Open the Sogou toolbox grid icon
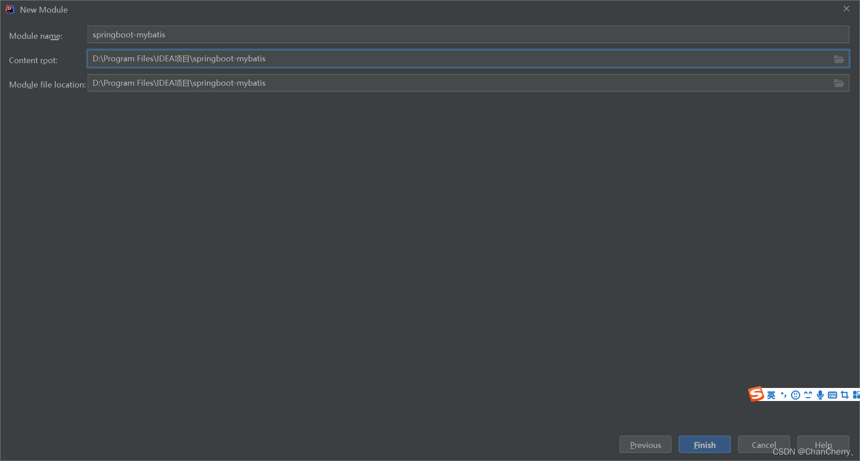The image size is (860, 461). [856, 395]
